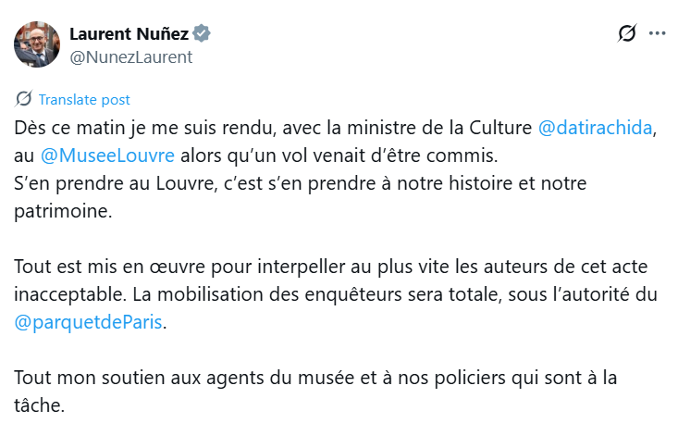The image size is (678, 423).
Task: Open Laurent Nuñez's profile picture
Action: (x=36, y=44)
